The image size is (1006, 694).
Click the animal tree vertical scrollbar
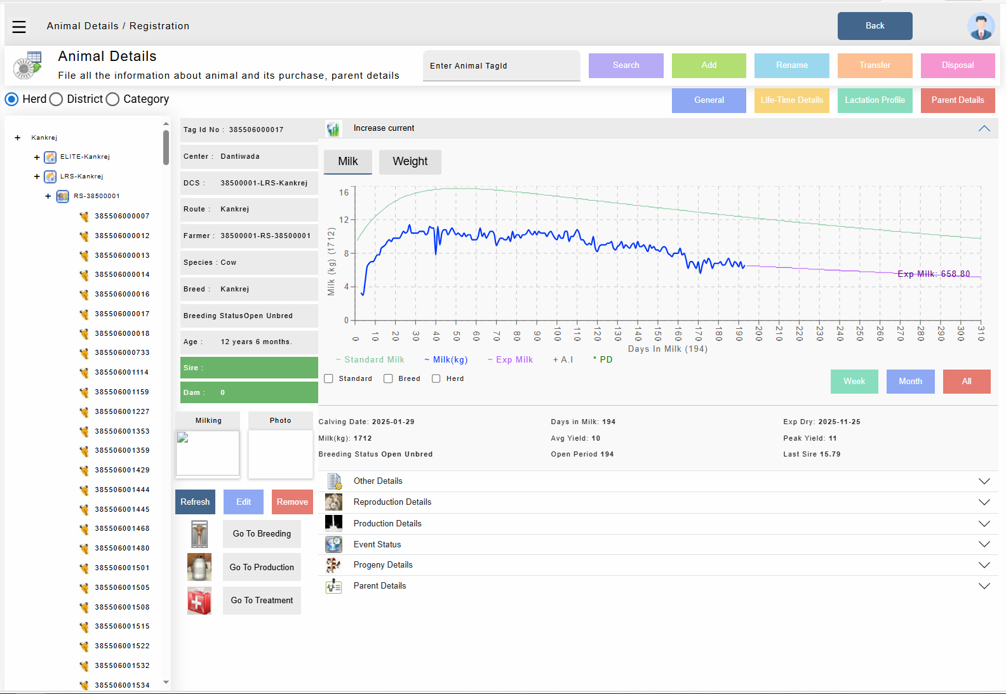(x=166, y=147)
